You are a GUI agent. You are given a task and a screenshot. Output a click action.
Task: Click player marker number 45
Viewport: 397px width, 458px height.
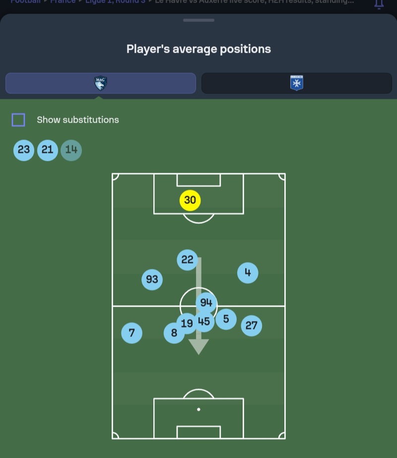[x=204, y=322]
